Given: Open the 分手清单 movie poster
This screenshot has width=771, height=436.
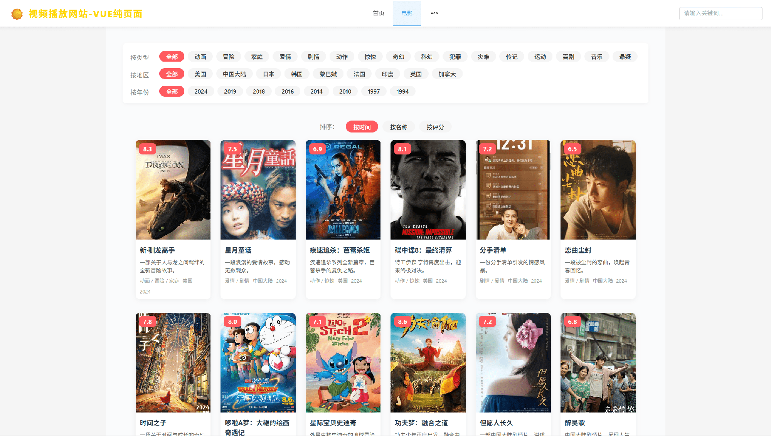Looking at the screenshot, I should 513,189.
